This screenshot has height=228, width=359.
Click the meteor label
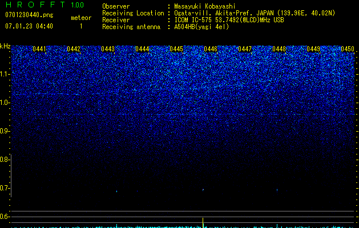[81, 18]
